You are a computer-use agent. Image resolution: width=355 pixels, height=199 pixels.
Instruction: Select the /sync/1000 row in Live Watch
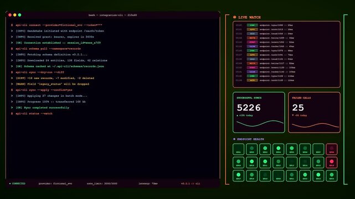pyautogui.click(x=286, y=25)
